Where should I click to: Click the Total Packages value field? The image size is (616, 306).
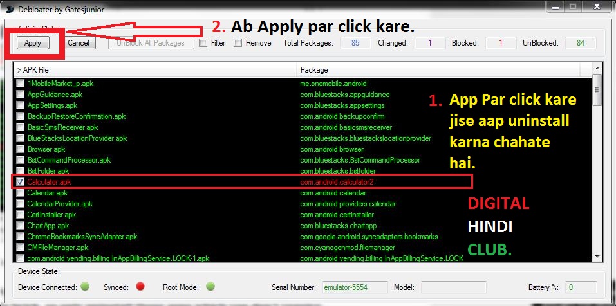click(x=355, y=43)
